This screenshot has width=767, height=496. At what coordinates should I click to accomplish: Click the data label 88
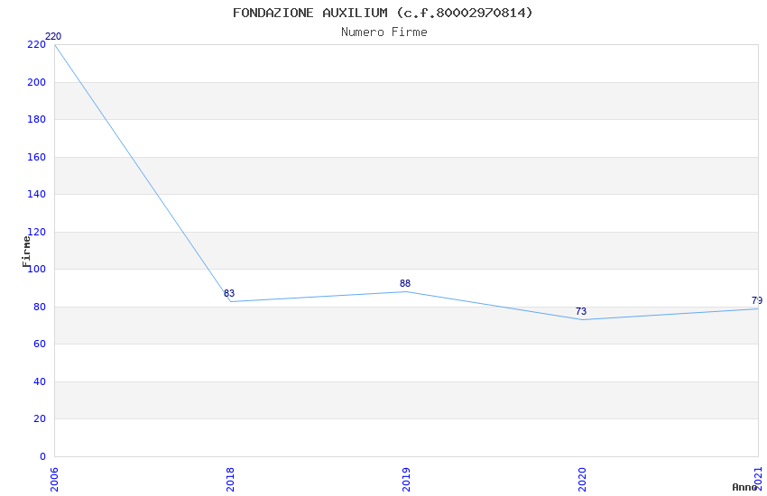click(x=405, y=283)
